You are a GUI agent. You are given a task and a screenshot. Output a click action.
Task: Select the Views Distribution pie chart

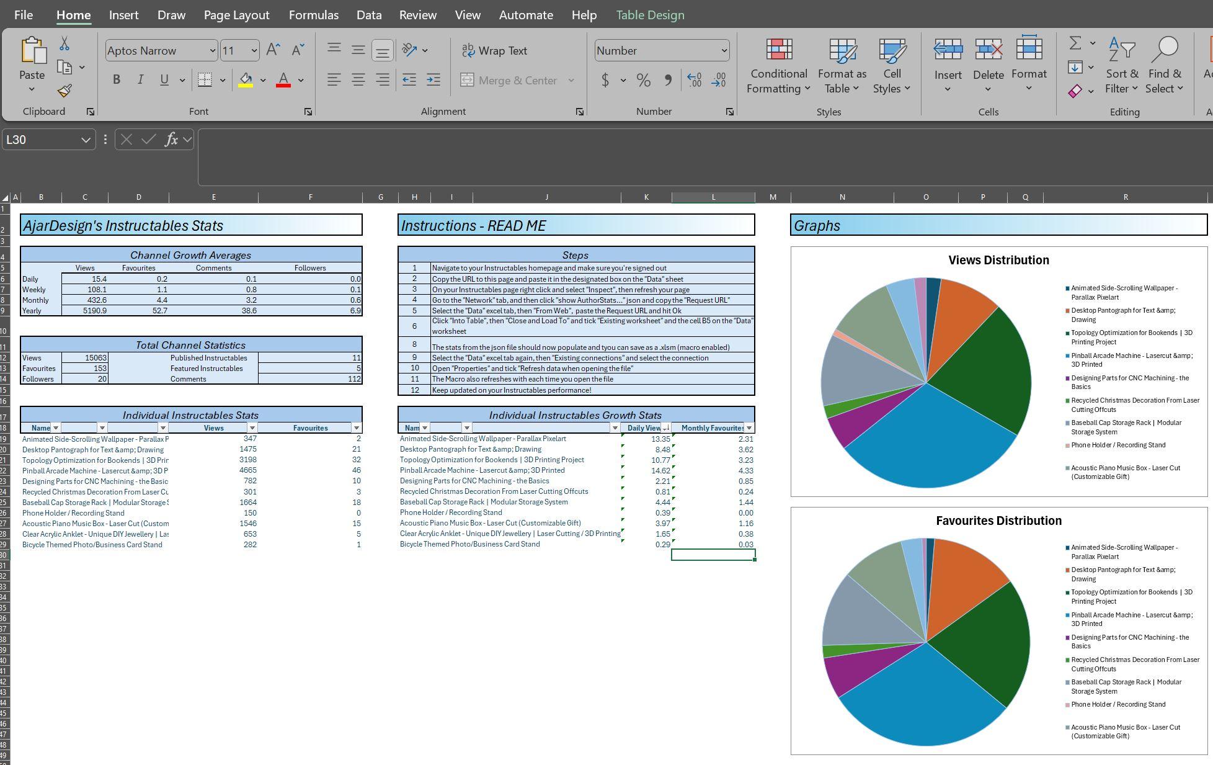(926, 383)
